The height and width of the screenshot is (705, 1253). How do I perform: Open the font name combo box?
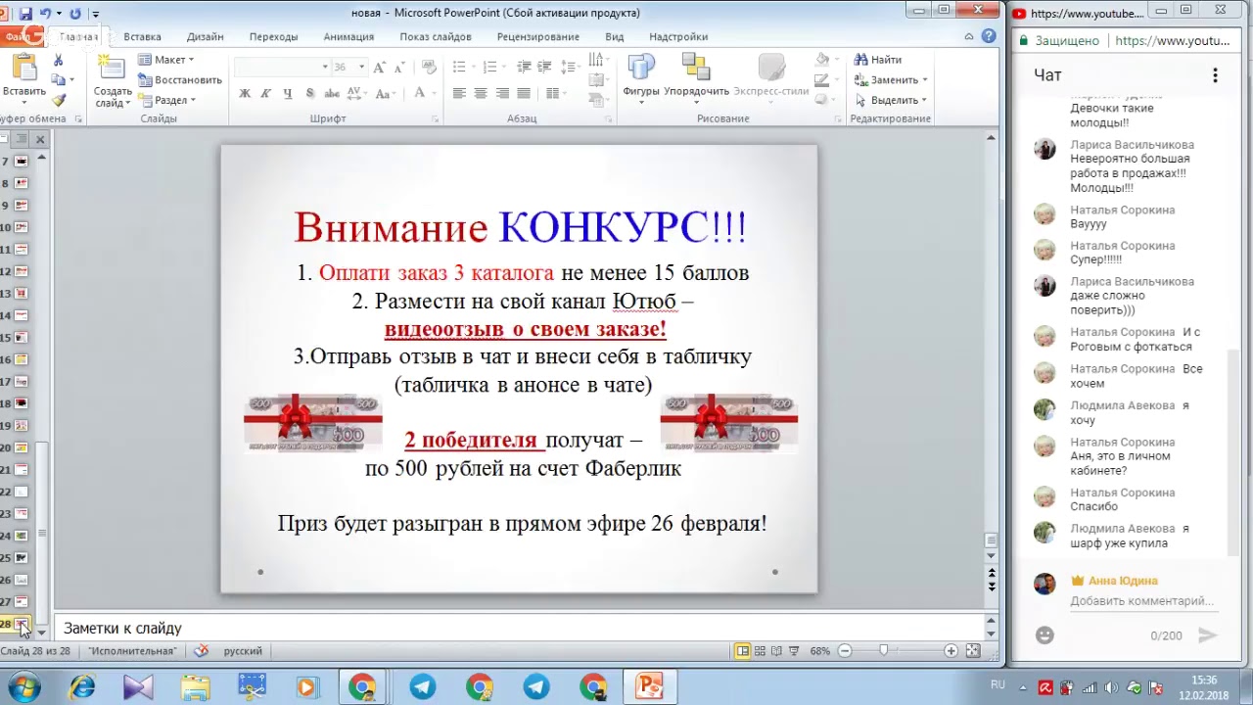tap(283, 67)
